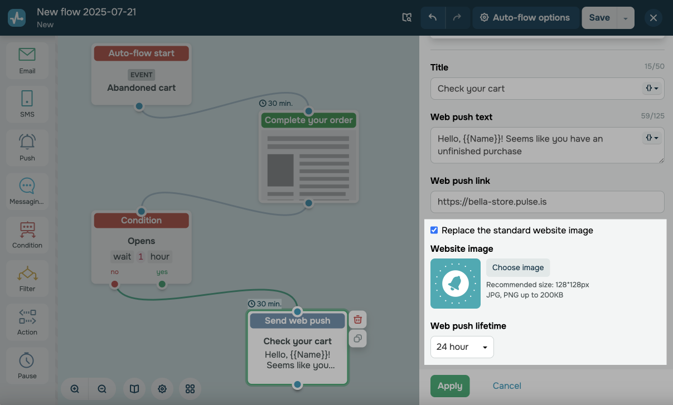Image resolution: width=673 pixels, height=405 pixels.
Task: Open variables dropdown in Web push text
Action: (x=652, y=138)
